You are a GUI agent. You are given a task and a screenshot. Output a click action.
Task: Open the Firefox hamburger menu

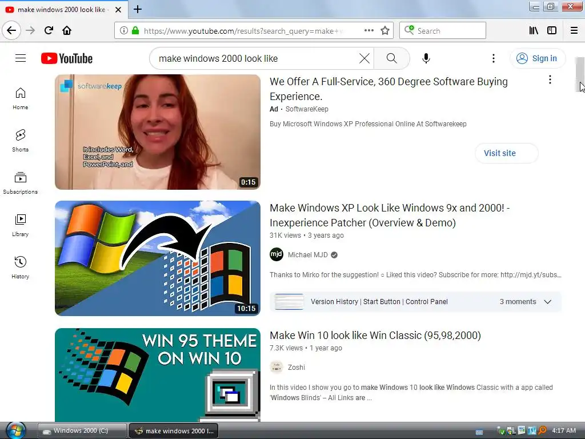point(574,31)
